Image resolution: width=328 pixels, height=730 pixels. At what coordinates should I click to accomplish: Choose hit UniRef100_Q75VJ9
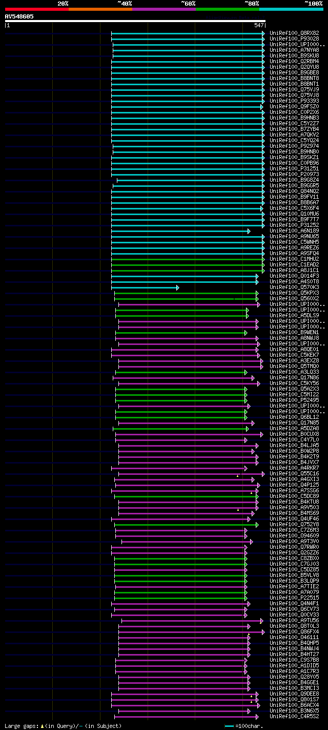pyautogui.click(x=294, y=89)
